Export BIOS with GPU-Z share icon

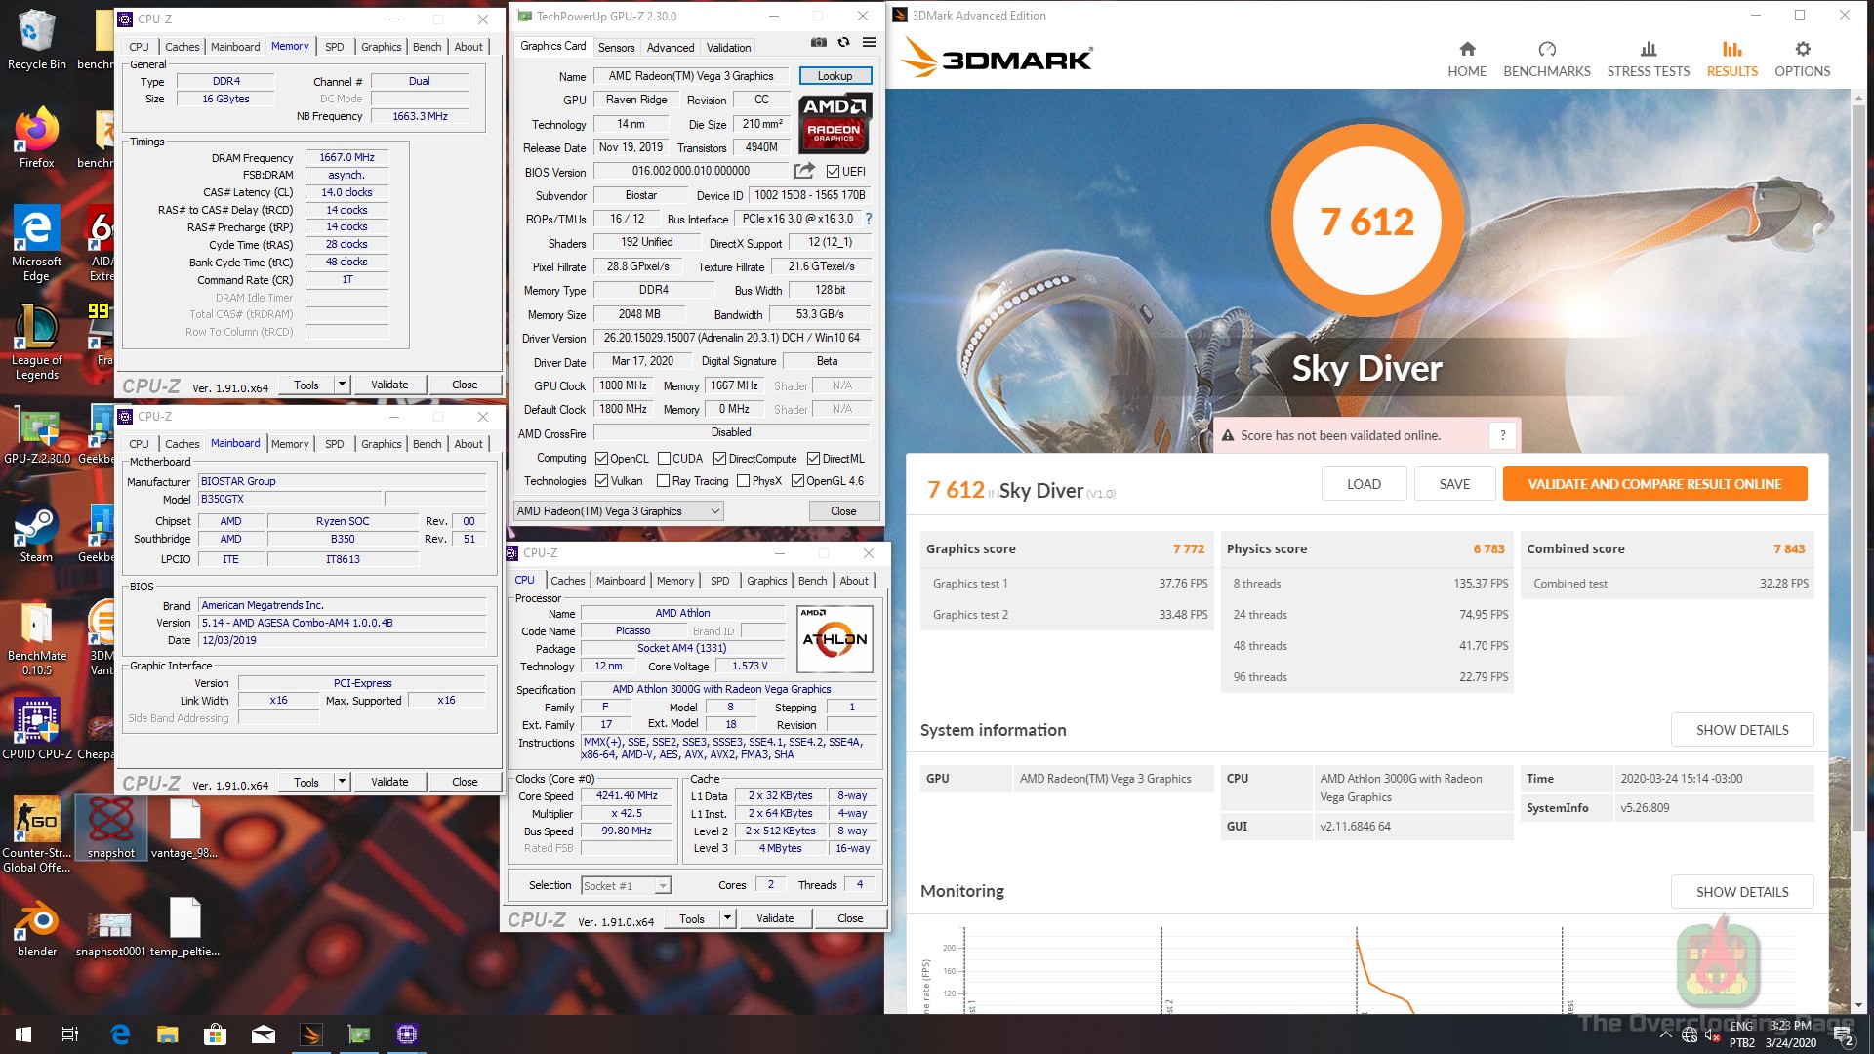click(x=804, y=170)
